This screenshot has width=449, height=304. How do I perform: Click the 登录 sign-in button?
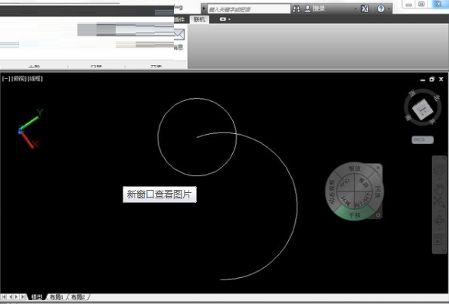point(315,9)
